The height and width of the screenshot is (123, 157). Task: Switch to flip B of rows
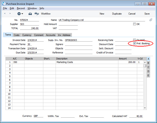coord(148,63)
